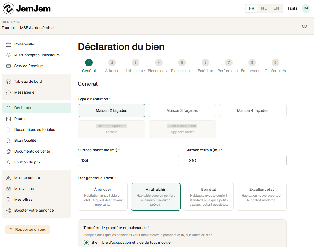Open the Tarifs link
This screenshot has height=247, width=314.
pos(292,8)
